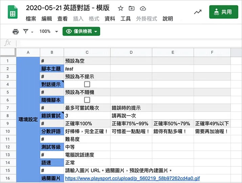Open the 插入 menu
This screenshot has width=242, height=183.
[78, 19]
